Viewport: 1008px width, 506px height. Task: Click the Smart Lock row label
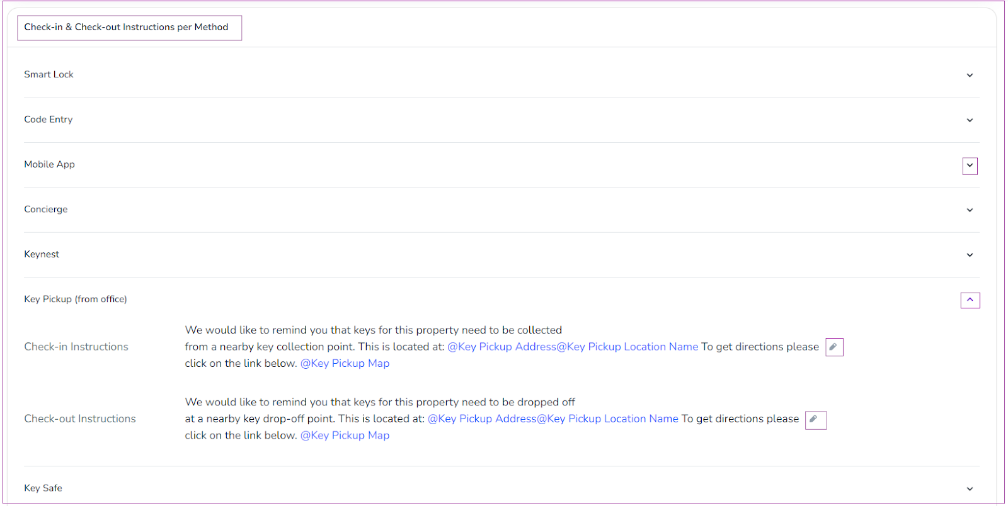coord(49,74)
